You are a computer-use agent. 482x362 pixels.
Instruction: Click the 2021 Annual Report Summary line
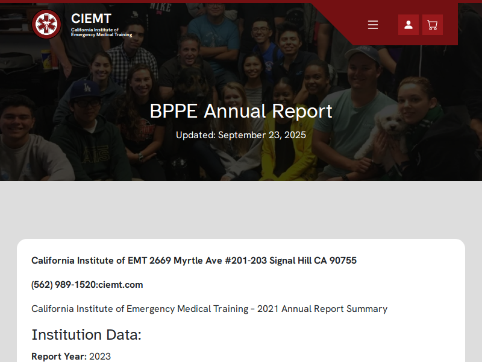(209, 309)
